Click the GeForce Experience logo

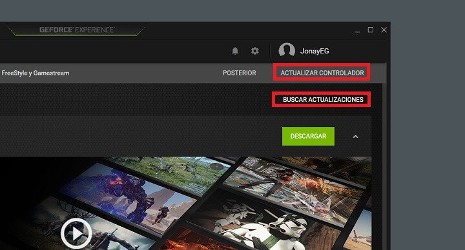coord(77,30)
